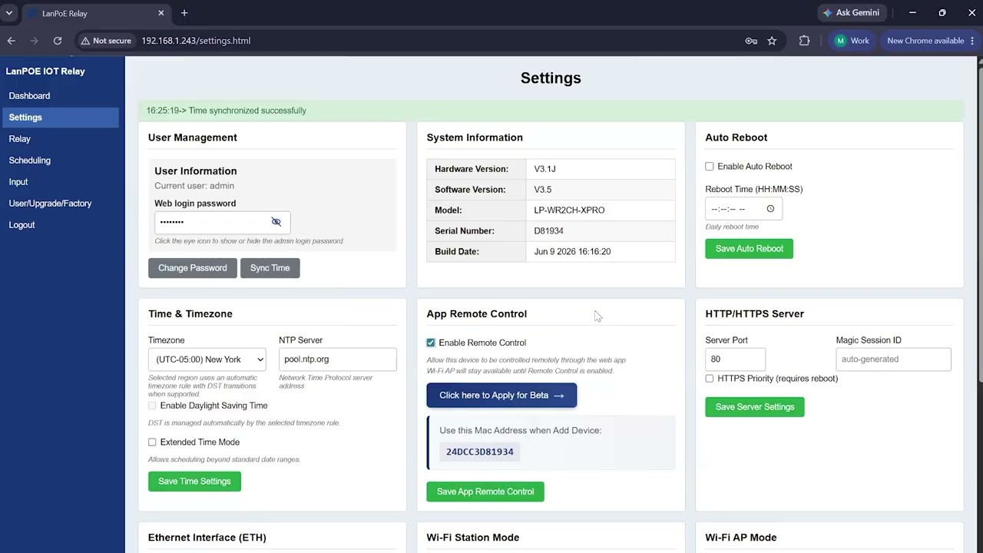Open the tab search dropdown arrow

click(9, 13)
